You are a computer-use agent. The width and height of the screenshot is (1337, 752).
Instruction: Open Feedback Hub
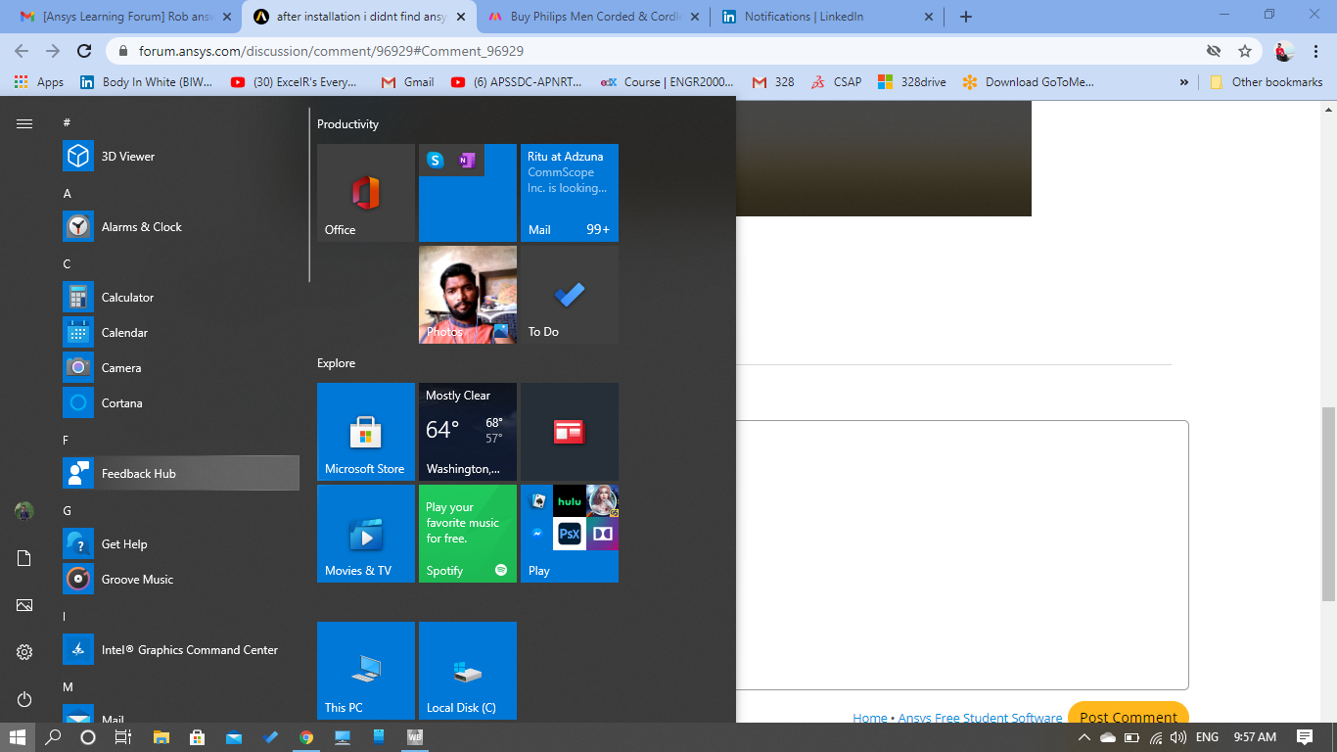181,474
